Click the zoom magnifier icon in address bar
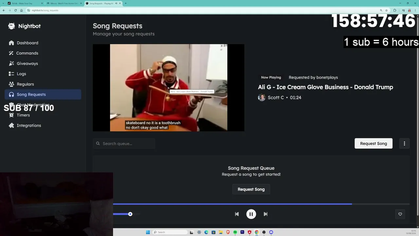 pos(381,10)
